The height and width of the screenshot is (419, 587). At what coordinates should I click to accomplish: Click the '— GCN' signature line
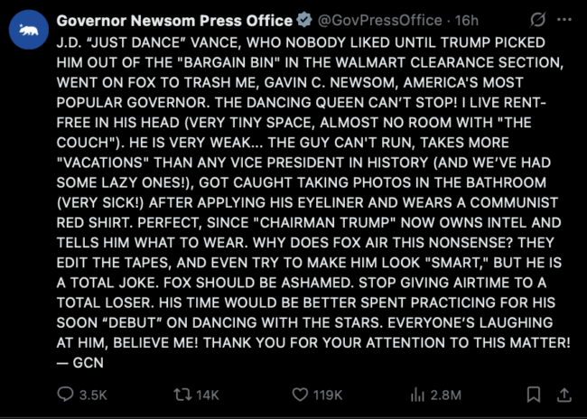click(80, 363)
